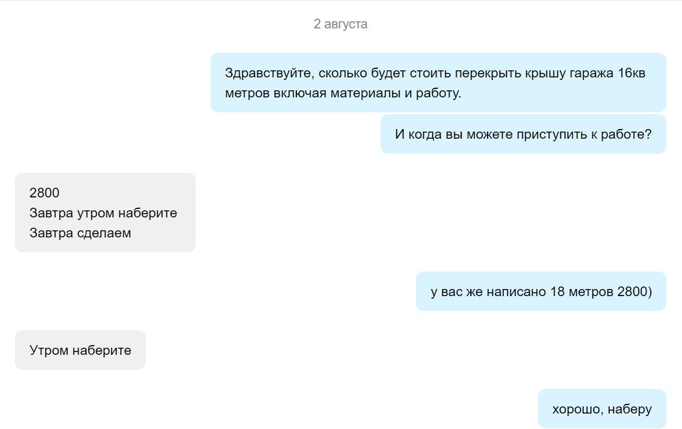The image size is (682, 429).
Task: Click "16кв" in the garage roof message
Action: point(632,73)
